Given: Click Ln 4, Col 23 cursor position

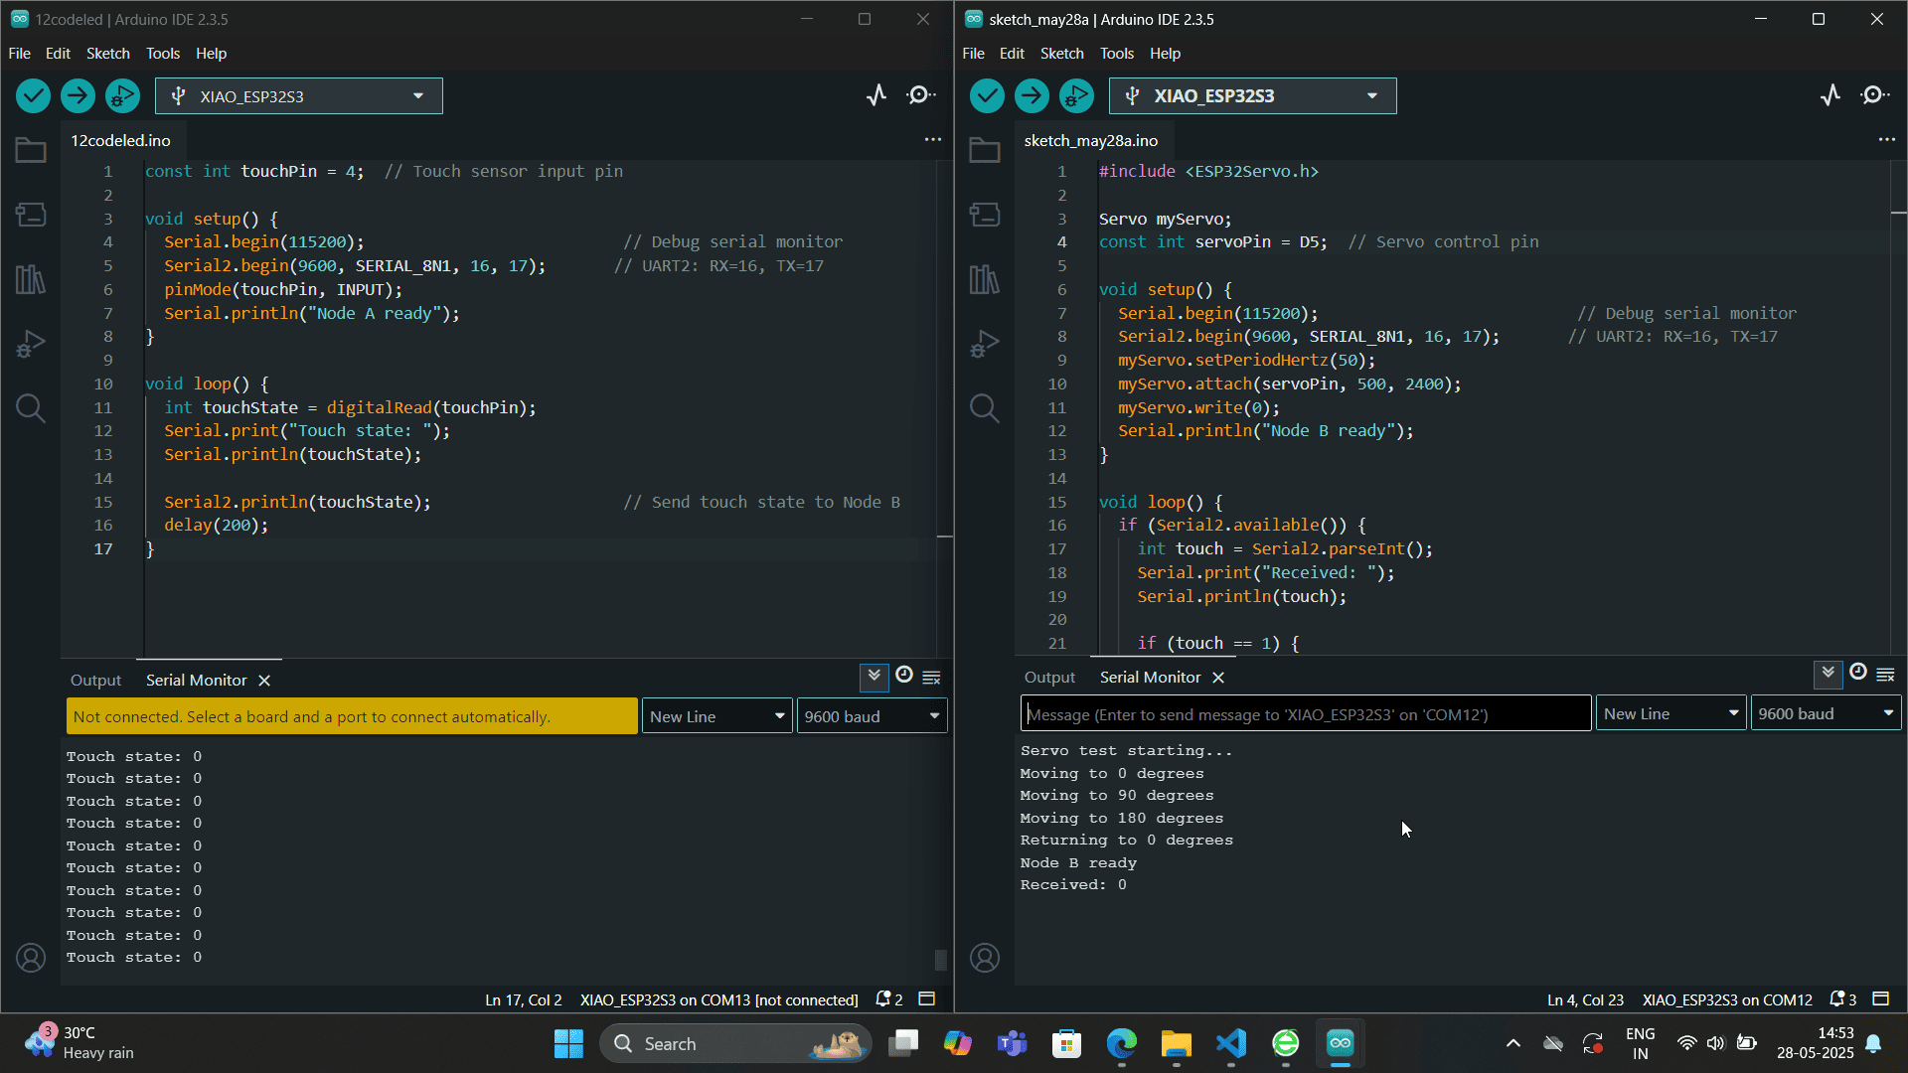Looking at the screenshot, I should (1585, 1000).
